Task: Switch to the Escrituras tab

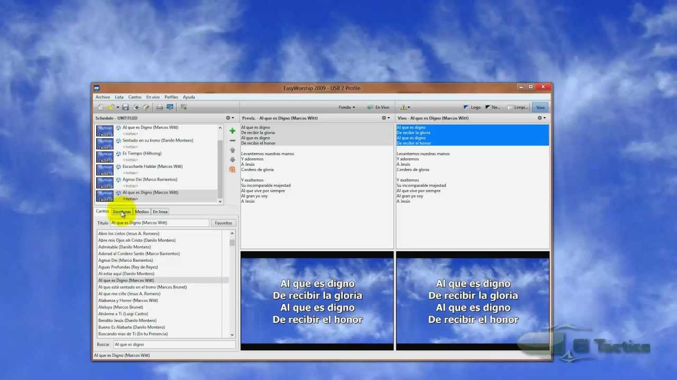Action: [x=122, y=212]
